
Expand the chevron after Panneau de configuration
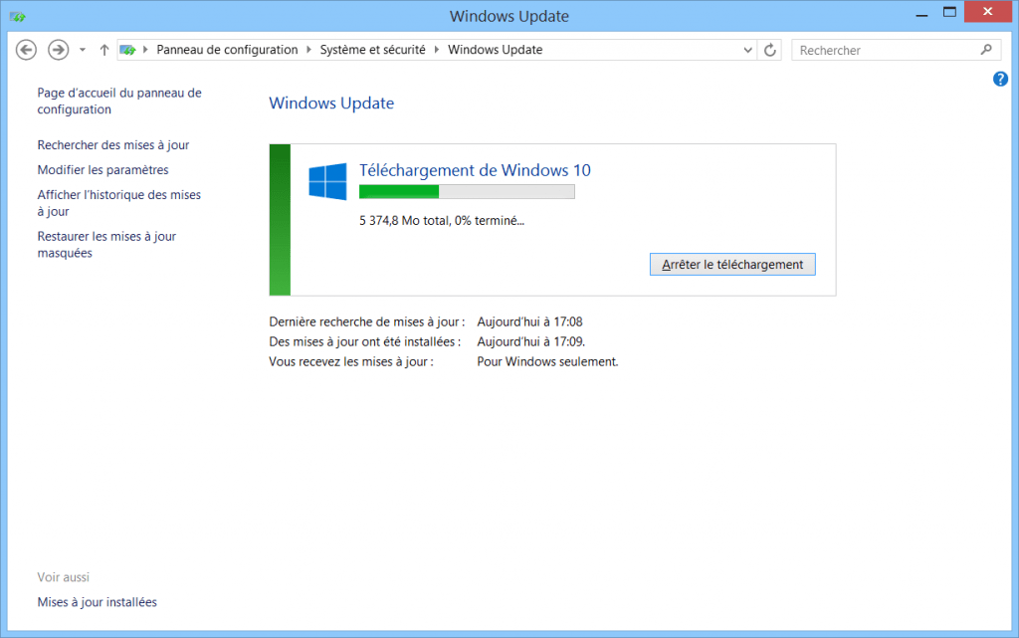click(x=308, y=50)
